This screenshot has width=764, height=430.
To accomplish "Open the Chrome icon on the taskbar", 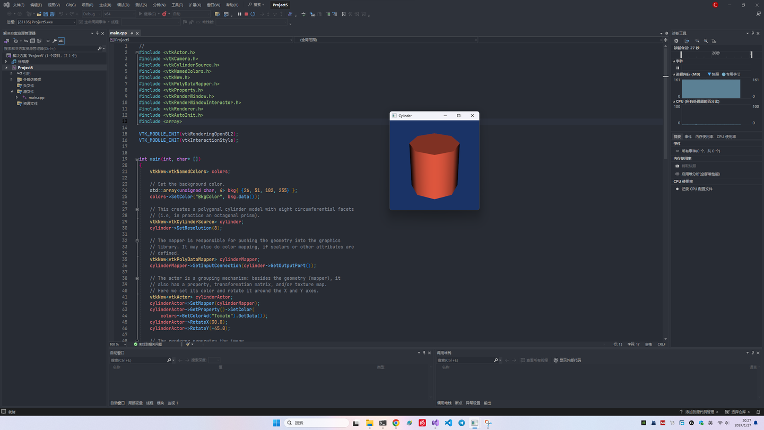I will [x=396, y=423].
